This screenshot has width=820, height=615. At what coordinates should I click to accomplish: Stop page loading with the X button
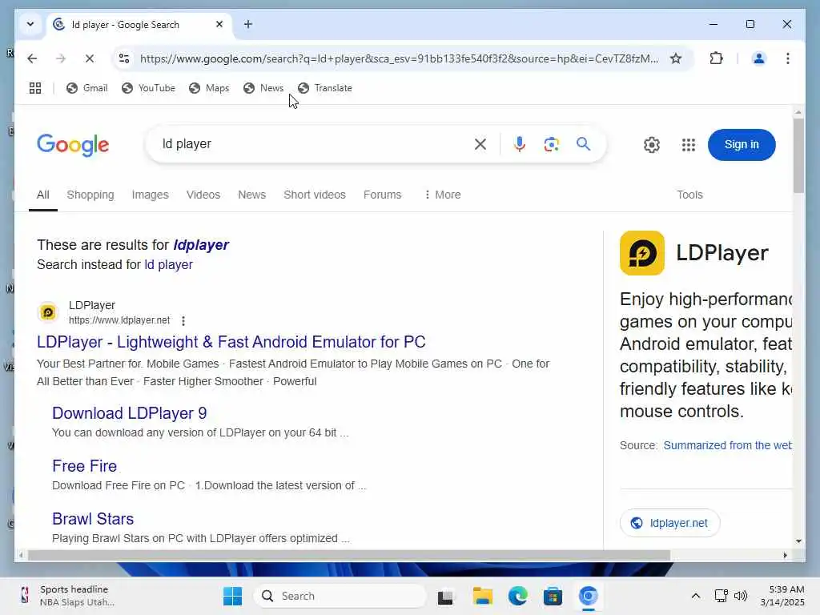pos(90,58)
